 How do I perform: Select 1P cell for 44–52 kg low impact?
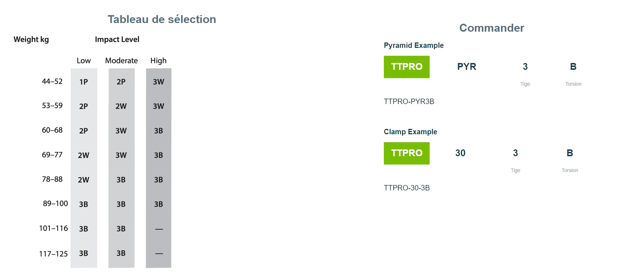click(x=84, y=82)
